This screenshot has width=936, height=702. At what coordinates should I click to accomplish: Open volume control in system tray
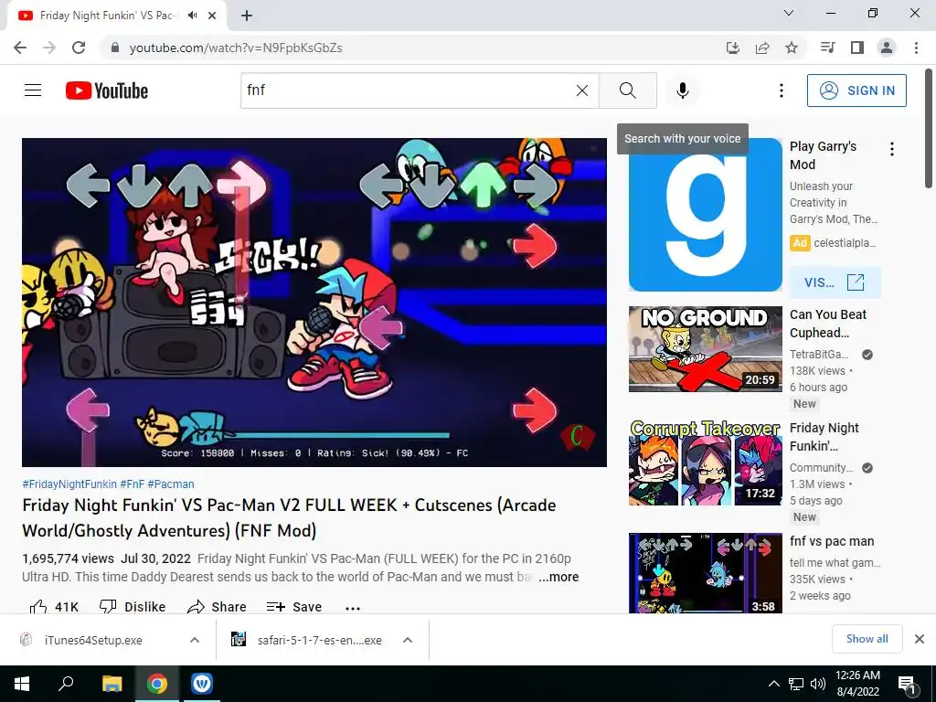pyautogui.click(x=818, y=684)
